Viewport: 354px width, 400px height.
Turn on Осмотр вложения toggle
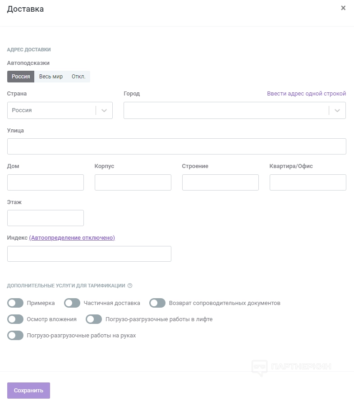pyautogui.click(x=15, y=319)
